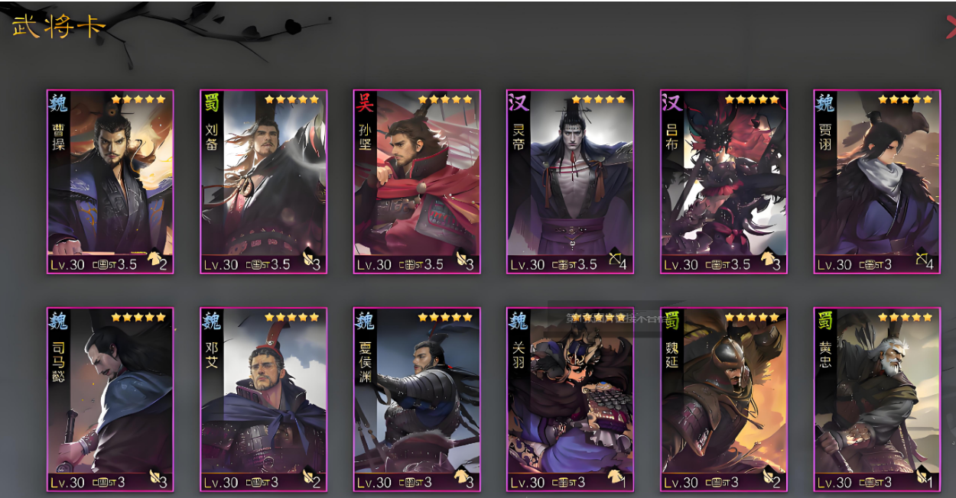The width and height of the screenshot is (956, 498).
Task: Click the 吴 faction badge on 孙坚's card
Action: (364, 102)
